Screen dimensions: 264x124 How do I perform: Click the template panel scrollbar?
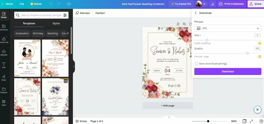pyautogui.click(x=71, y=40)
